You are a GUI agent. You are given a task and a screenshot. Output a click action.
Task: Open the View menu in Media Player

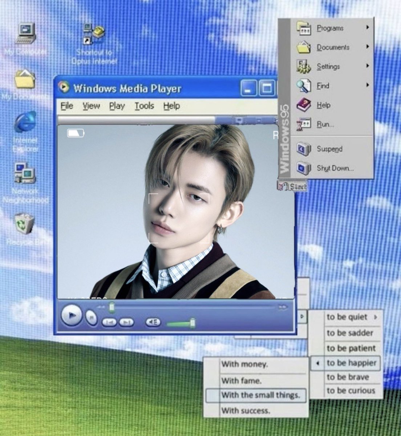point(91,106)
